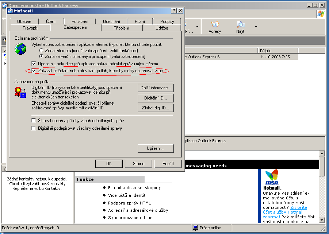Click the certificate and padlock icon
This screenshot has height=234, width=329.
click(x=20, y=91)
